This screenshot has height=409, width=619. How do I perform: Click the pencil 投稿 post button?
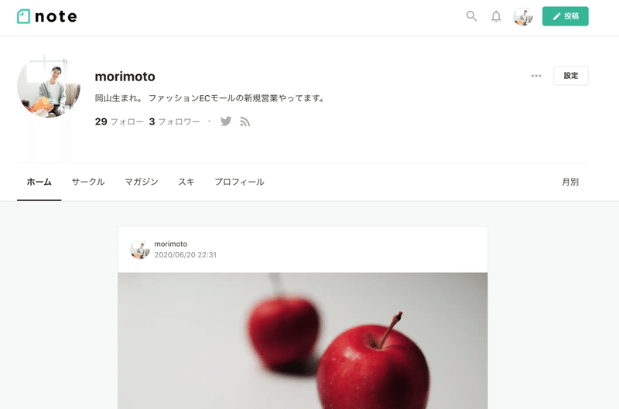(566, 16)
